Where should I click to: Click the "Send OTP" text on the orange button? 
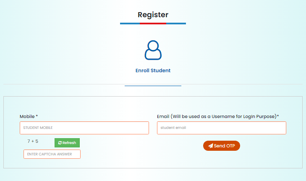(x=224, y=146)
